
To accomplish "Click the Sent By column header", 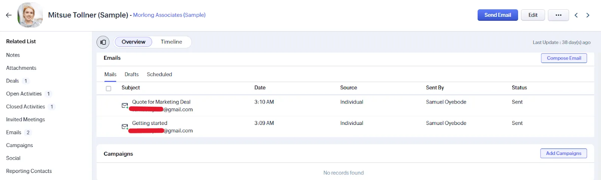I will tap(435, 88).
